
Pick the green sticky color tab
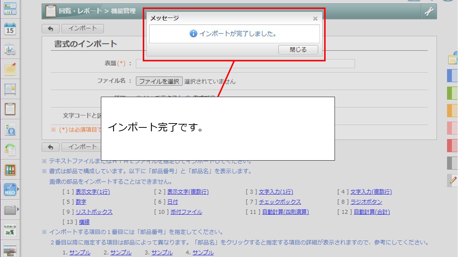[x=453, y=93]
